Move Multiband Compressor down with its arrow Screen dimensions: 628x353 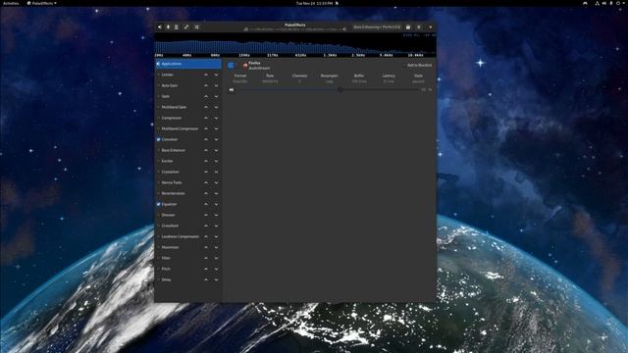[x=216, y=128]
